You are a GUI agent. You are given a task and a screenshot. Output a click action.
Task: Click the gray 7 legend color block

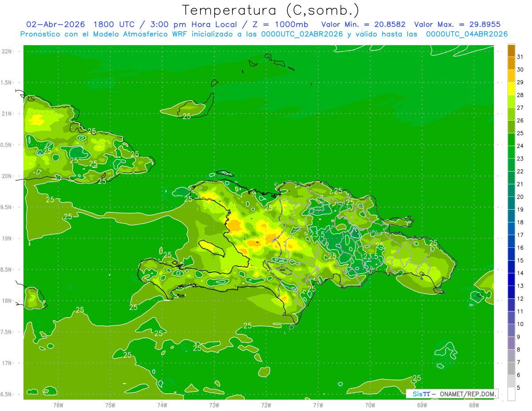511,356
